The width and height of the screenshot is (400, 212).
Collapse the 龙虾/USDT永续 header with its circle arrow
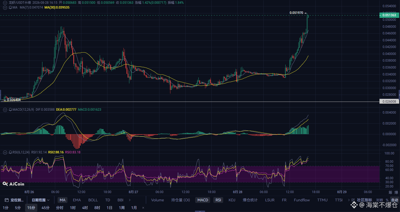pyautogui.click(x=5, y=3)
